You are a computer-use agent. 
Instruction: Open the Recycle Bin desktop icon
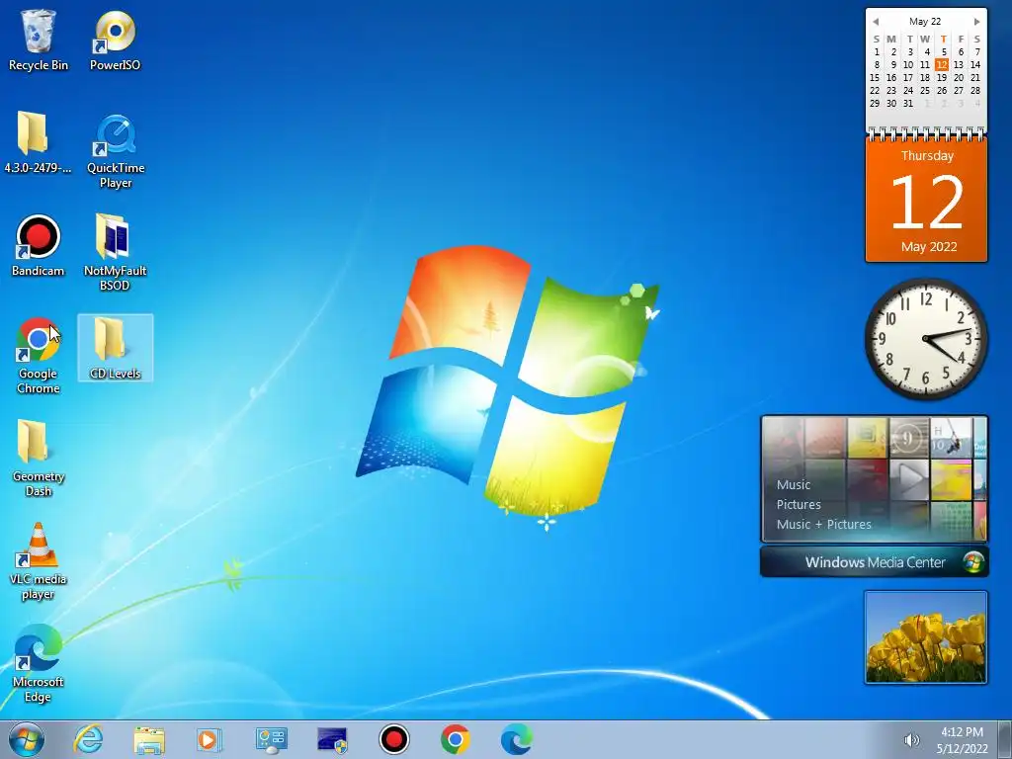39,40
